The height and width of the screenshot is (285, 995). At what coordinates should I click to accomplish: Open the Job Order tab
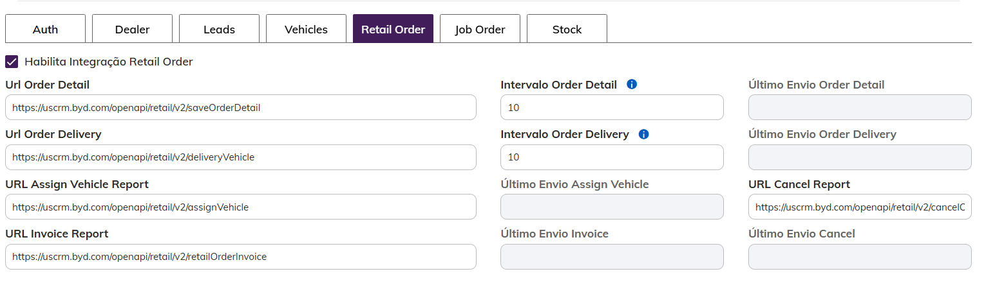(480, 29)
